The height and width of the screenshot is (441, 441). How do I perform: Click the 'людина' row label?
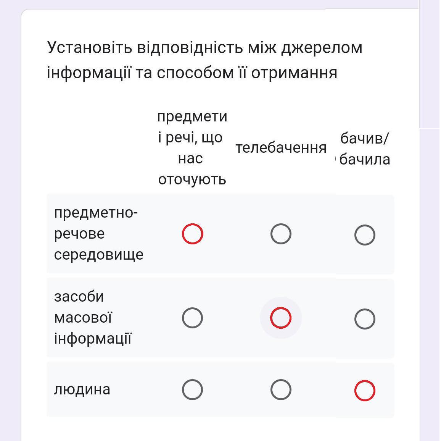(82, 389)
